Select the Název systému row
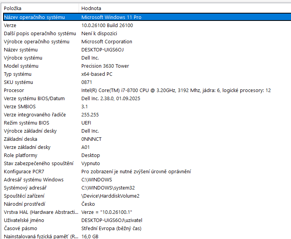291x239 pixels. tap(147, 50)
